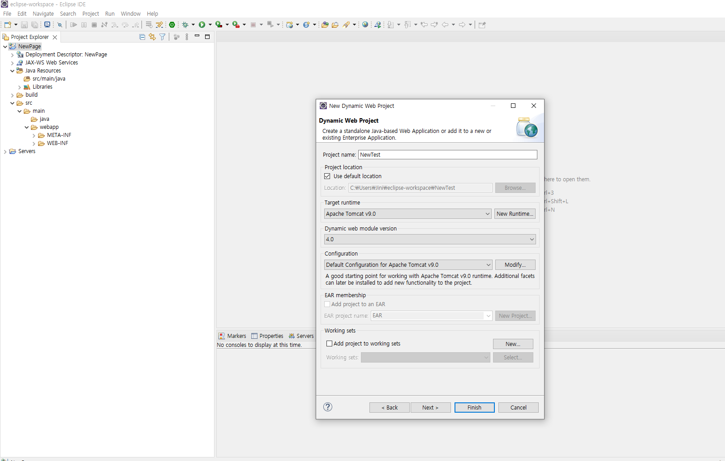This screenshot has height=461, width=725.
Task: Open the Target runtime dropdown
Action: coord(408,214)
